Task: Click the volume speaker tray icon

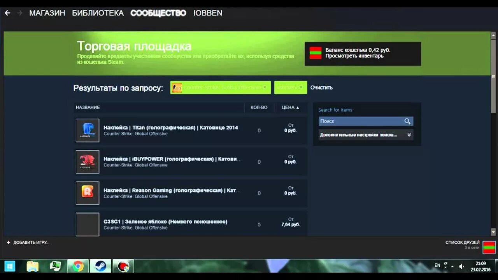Action: pyautogui.click(x=461, y=266)
